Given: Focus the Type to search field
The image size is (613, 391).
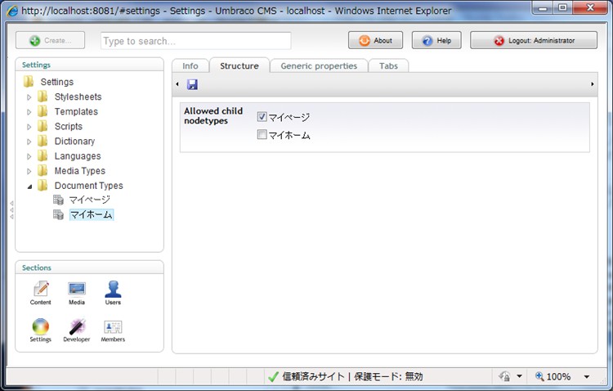Looking at the screenshot, I should point(196,41).
